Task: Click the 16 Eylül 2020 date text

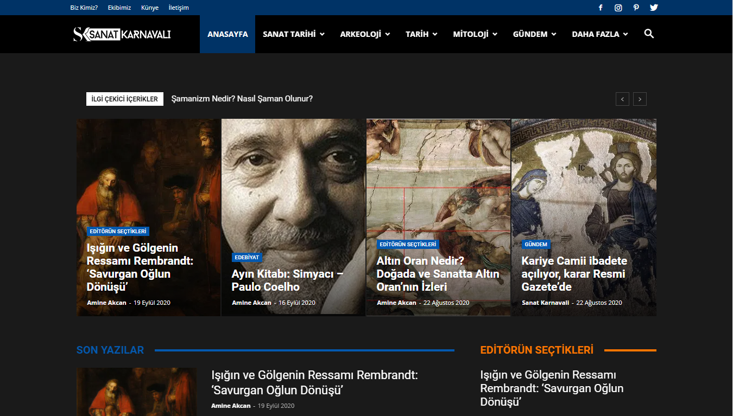Action: click(x=297, y=303)
